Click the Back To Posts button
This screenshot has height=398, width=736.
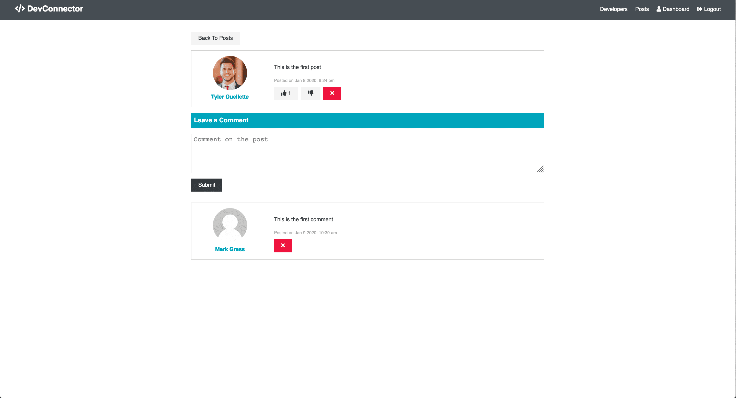click(x=215, y=38)
